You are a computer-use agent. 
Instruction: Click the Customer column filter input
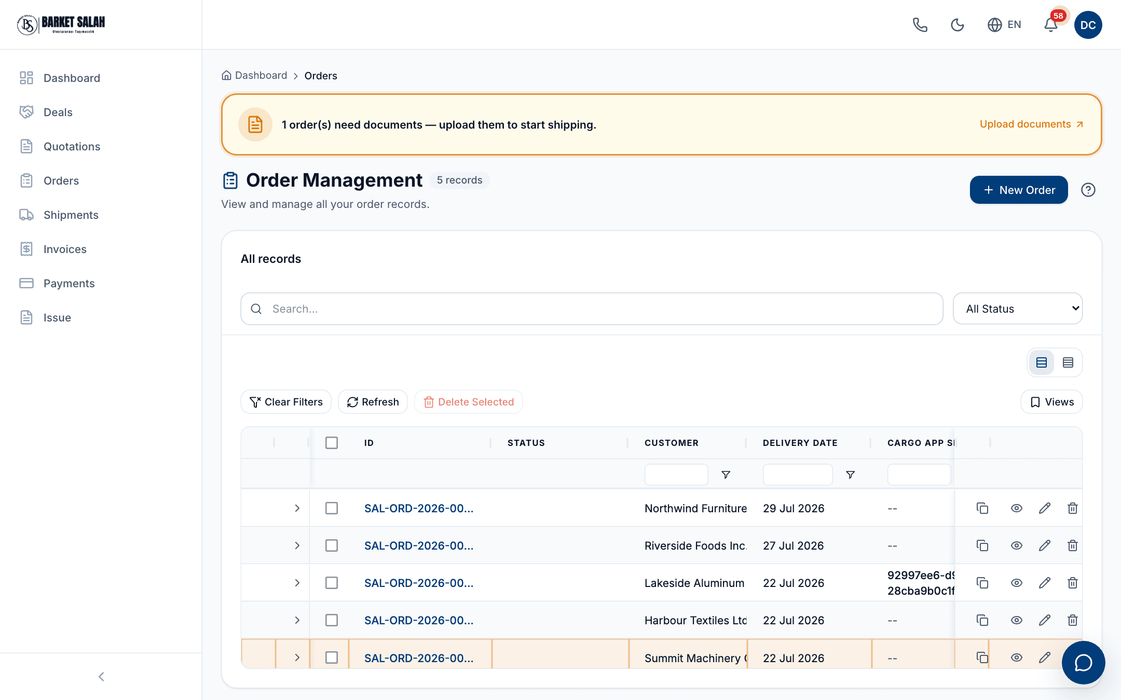[676, 474]
